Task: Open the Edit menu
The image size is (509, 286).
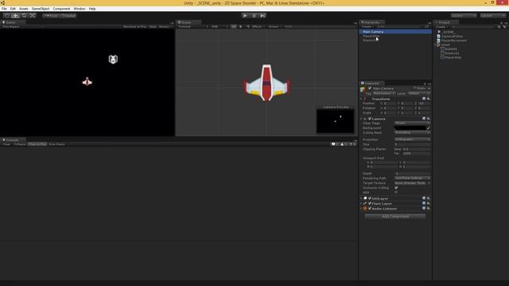Action: [x=13, y=9]
